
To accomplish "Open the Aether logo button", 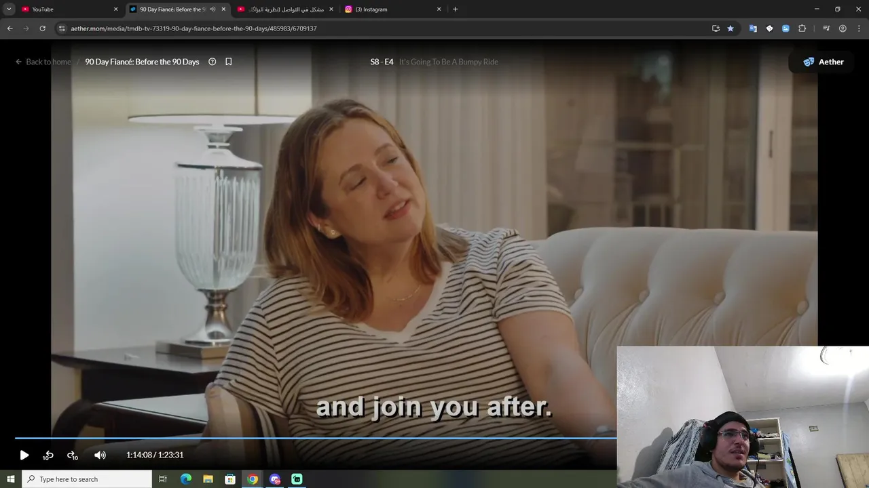I will click(x=823, y=62).
